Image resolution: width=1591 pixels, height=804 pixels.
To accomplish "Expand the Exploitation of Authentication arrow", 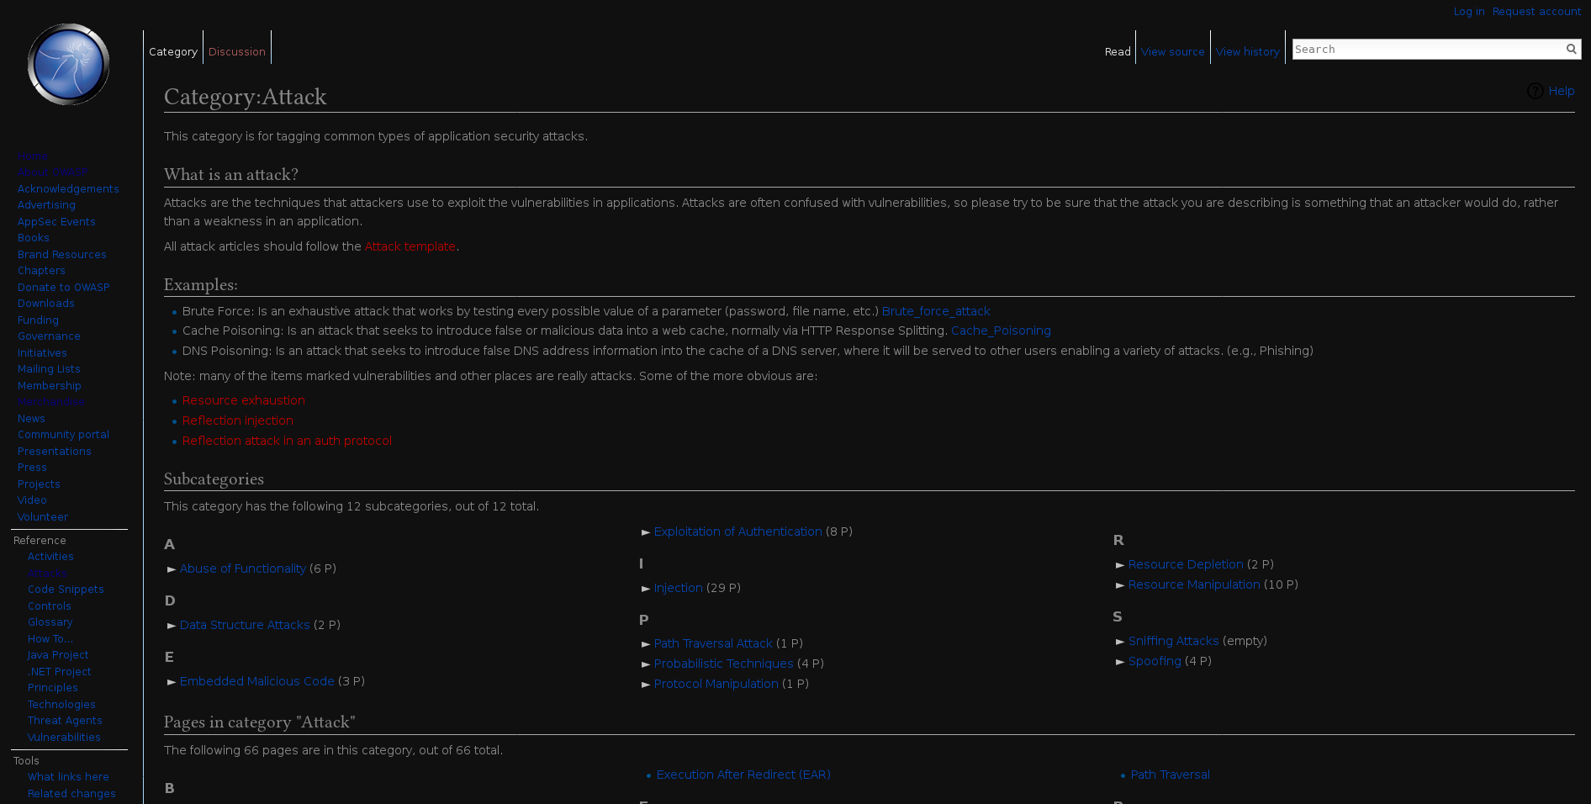I will (646, 532).
